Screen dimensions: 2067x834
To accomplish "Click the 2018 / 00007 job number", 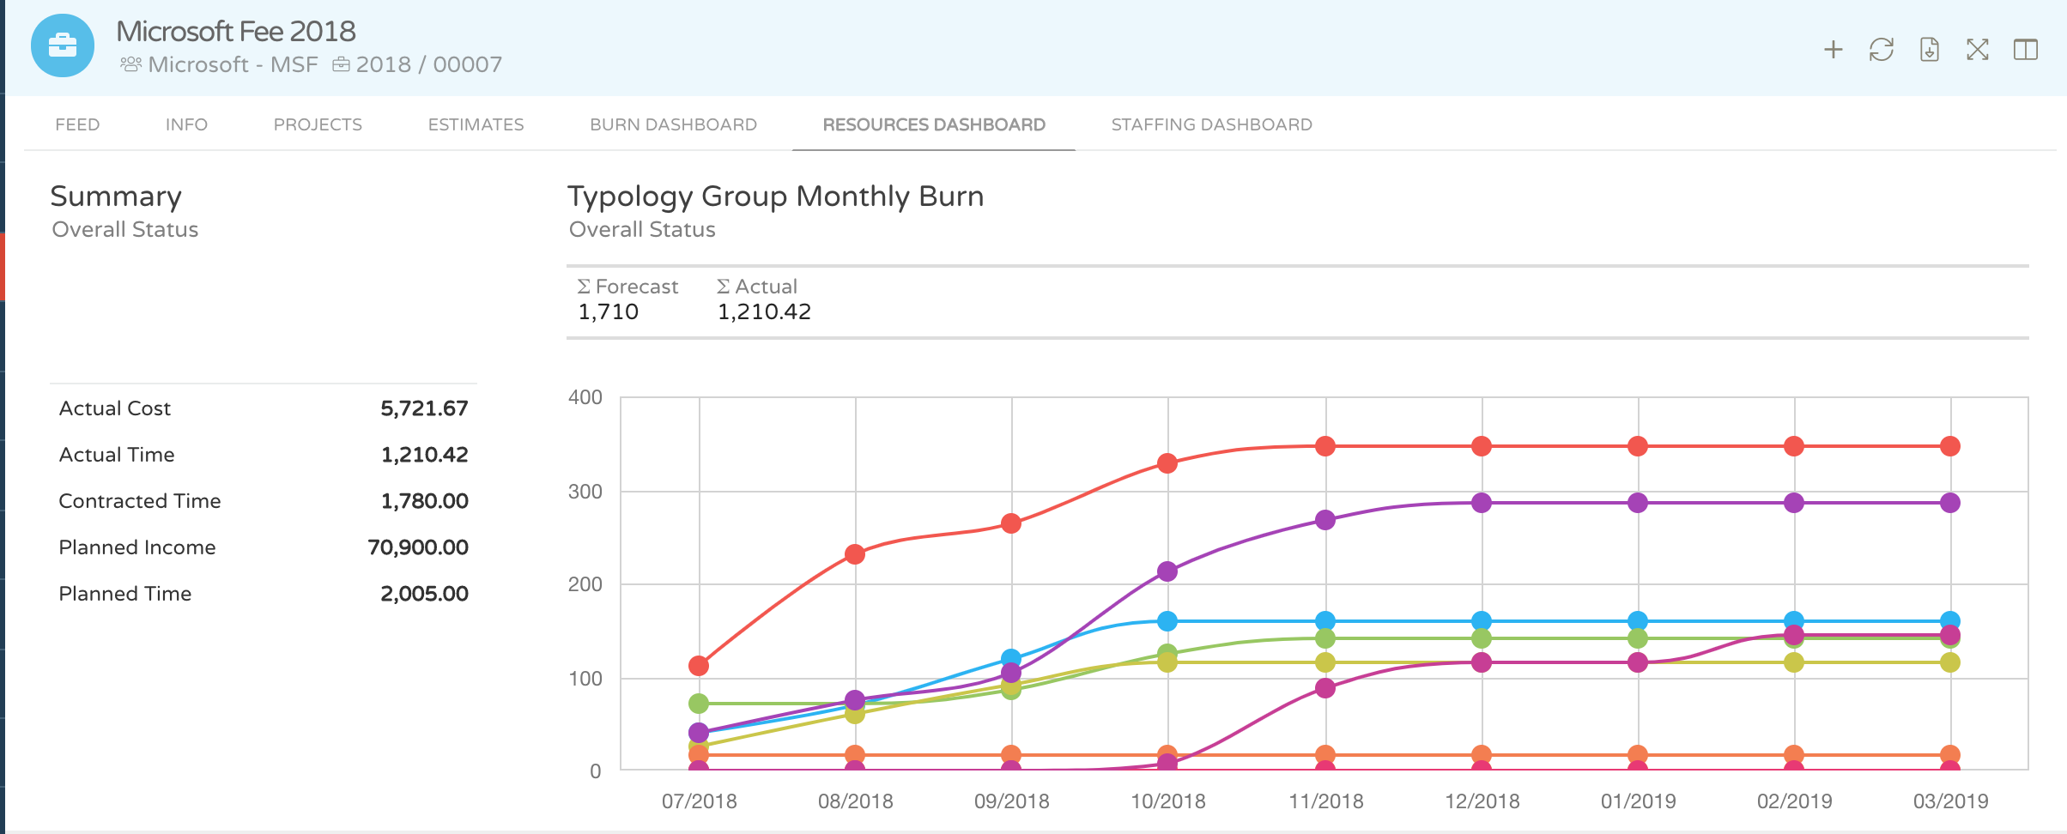I will coord(429,64).
